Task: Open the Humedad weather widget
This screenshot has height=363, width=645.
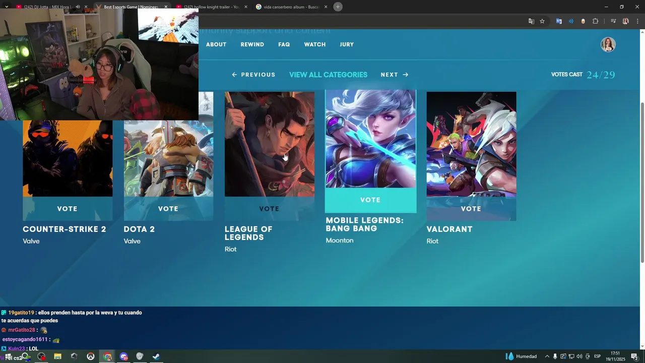Action: [521, 356]
